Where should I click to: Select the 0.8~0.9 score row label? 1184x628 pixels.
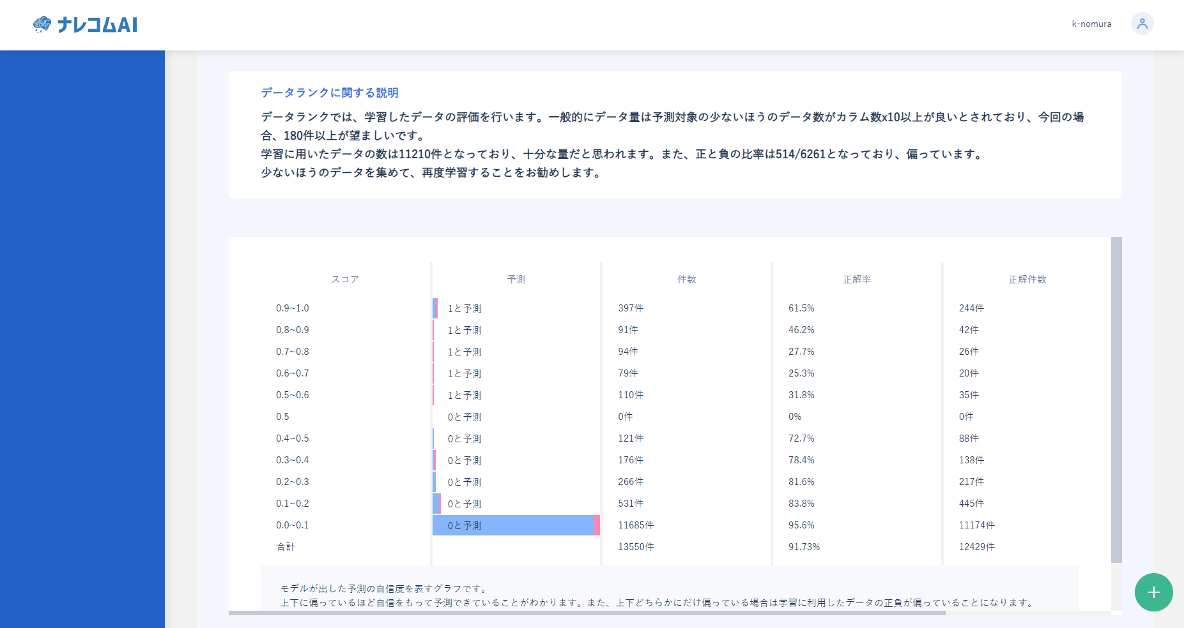coord(293,330)
